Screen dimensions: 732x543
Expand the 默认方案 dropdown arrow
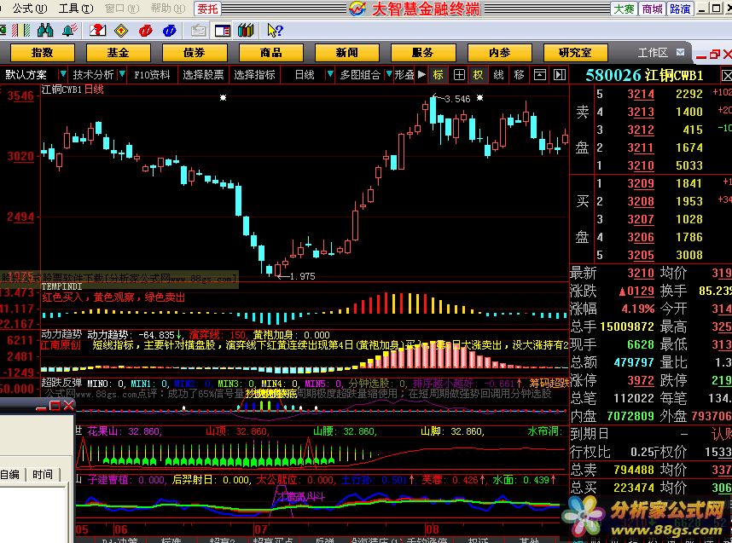pos(63,74)
